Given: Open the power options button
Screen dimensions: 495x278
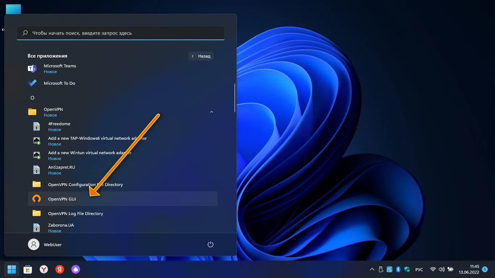Looking at the screenshot, I should click(211, 244).
